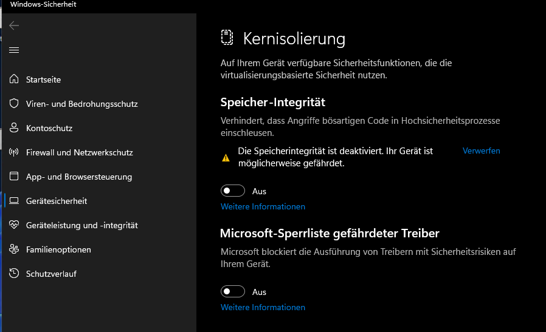The width and height of the screenshot is (546, 332).
Task: Click the heart icon for Geräteleistung und -integrität
Action: tap(14, 225)
